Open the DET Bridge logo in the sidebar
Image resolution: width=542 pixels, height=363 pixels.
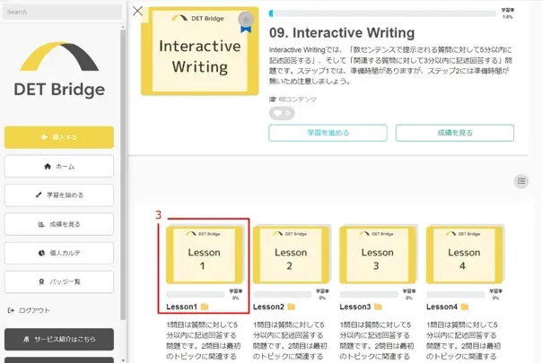tap(59, 69)
